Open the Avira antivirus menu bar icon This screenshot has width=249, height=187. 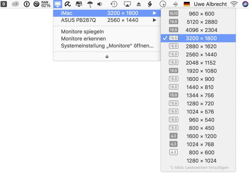coord(68,4)
